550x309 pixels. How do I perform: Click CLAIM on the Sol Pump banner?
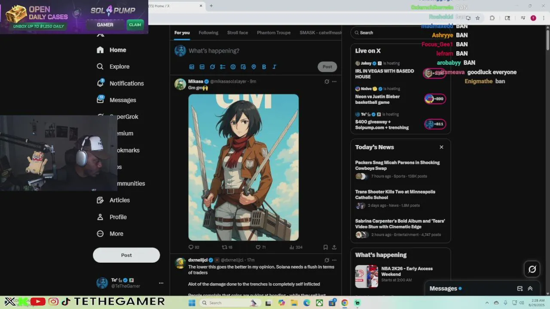[135, 24]
